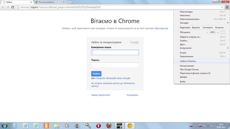This screenshot has width=230, height=129.
Task: Click the blue 'Увійти' sign-in button
Action: (x=96, y=74)
